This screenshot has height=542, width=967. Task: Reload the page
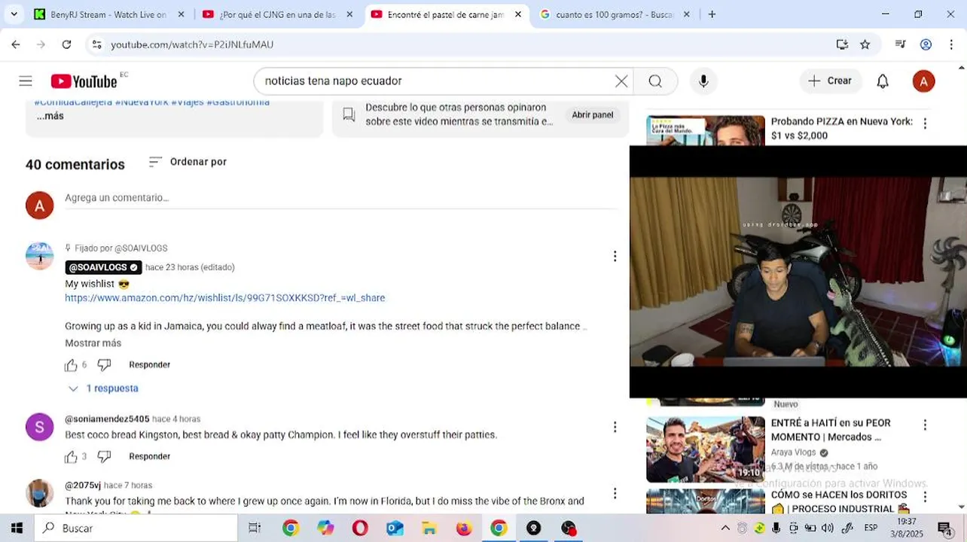click(66, 44)
